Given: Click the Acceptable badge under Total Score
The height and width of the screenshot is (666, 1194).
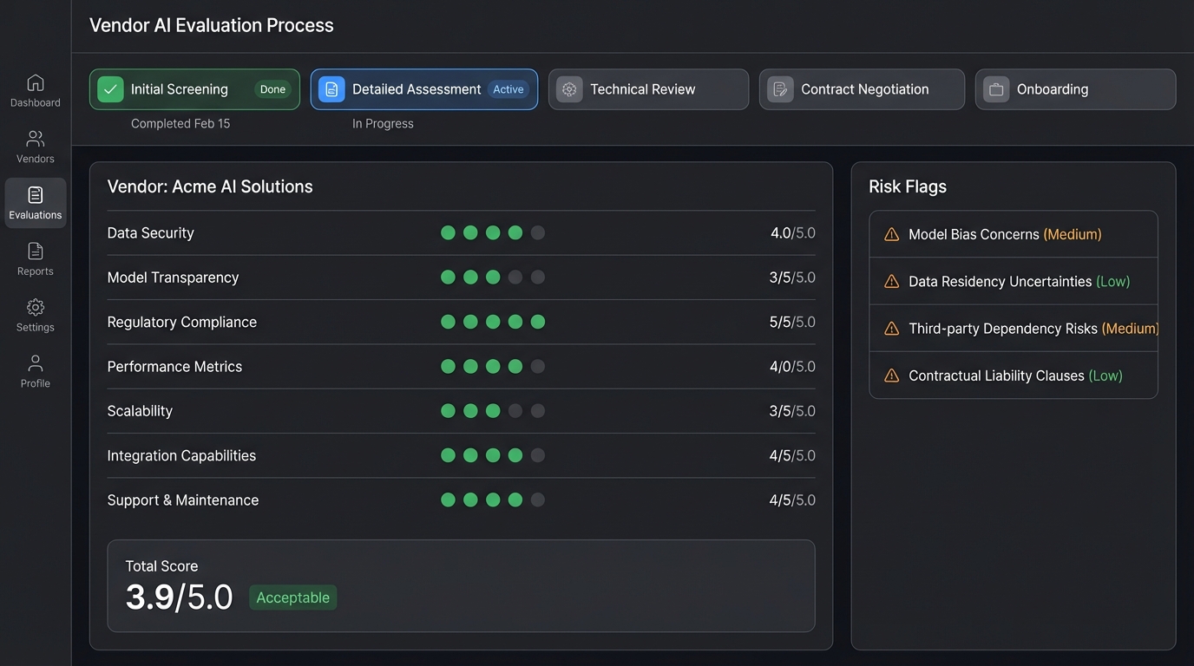Looking at the screenshot, I should coord(292,597).
